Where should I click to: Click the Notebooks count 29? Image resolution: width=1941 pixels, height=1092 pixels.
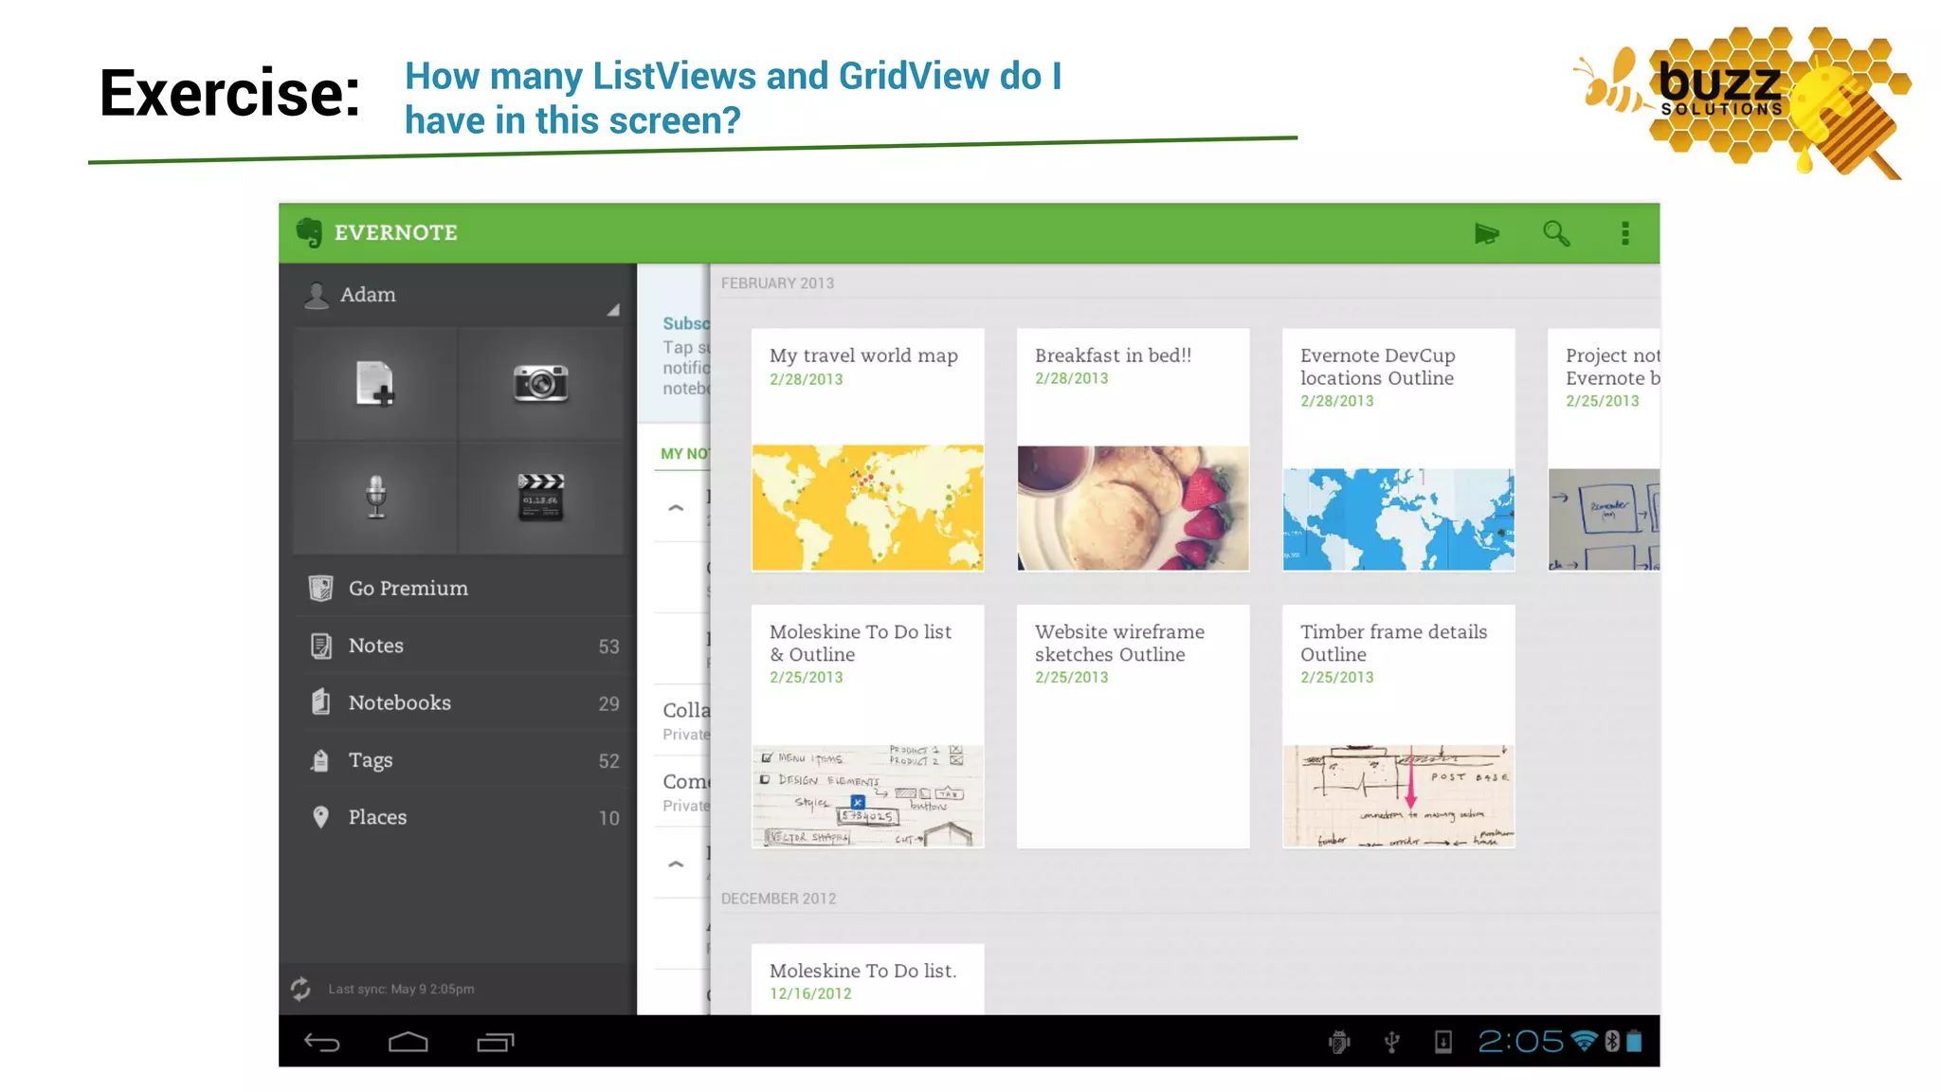click(608, 704)
